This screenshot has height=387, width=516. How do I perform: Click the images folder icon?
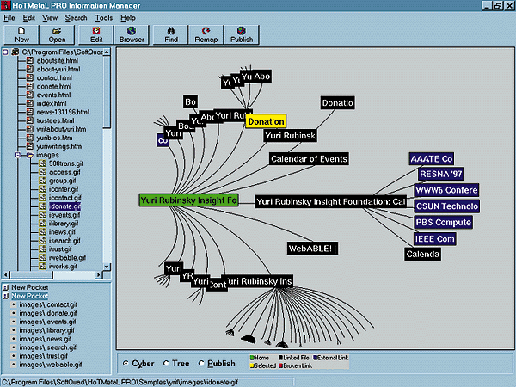(x=29, y=155)
